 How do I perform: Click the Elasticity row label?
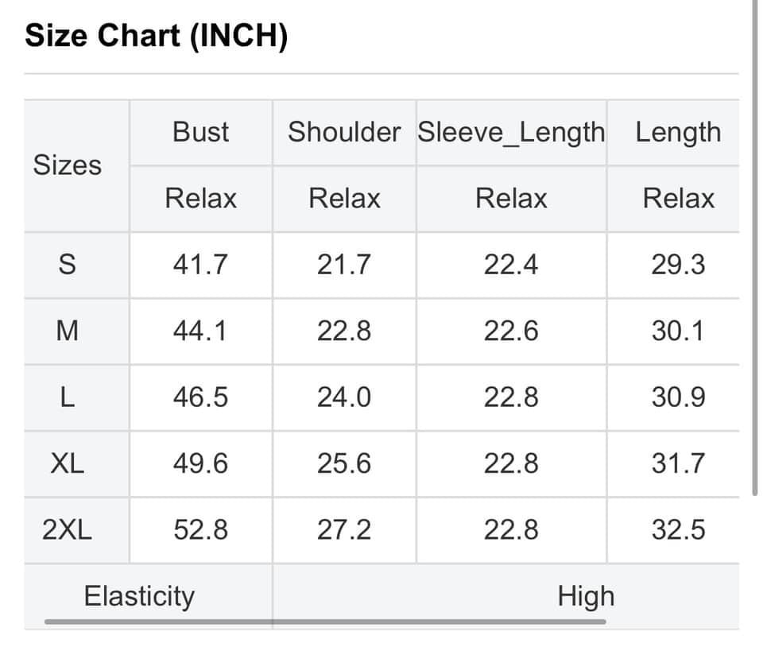tap(139, 595)
